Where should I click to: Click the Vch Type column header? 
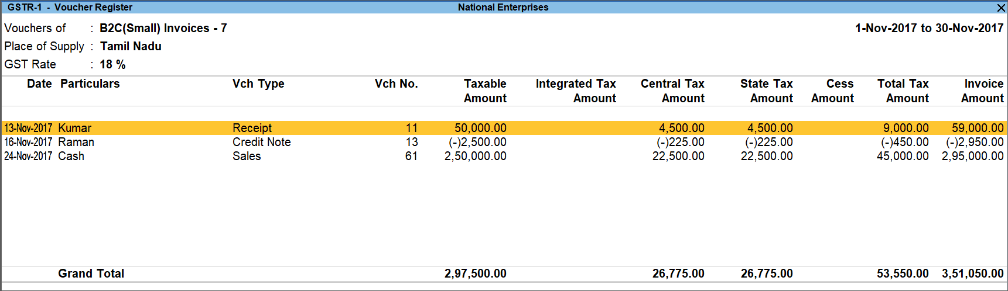[x=258, y=84]
